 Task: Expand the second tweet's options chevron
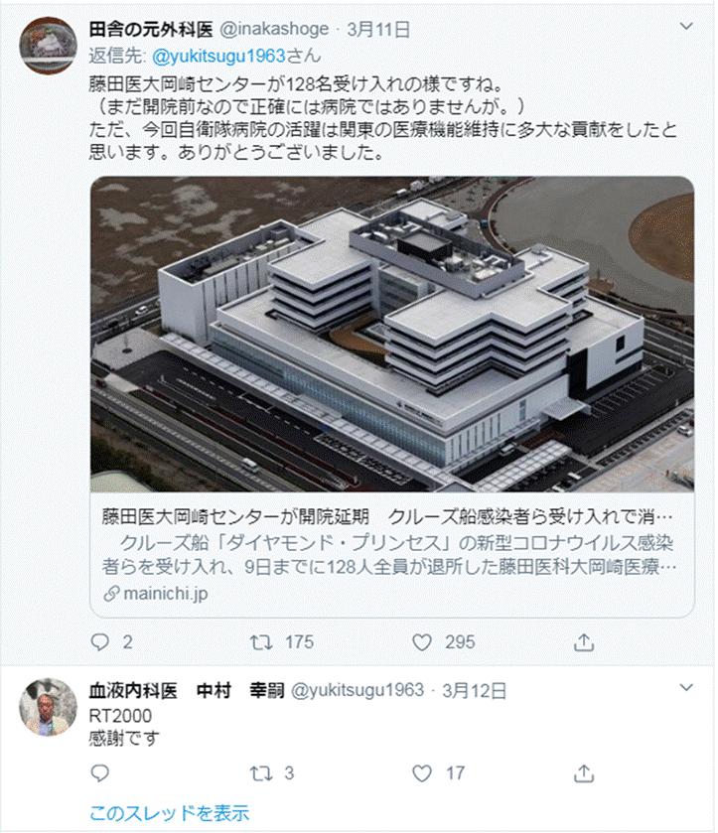pyautogui.click(x=686, y=687)
